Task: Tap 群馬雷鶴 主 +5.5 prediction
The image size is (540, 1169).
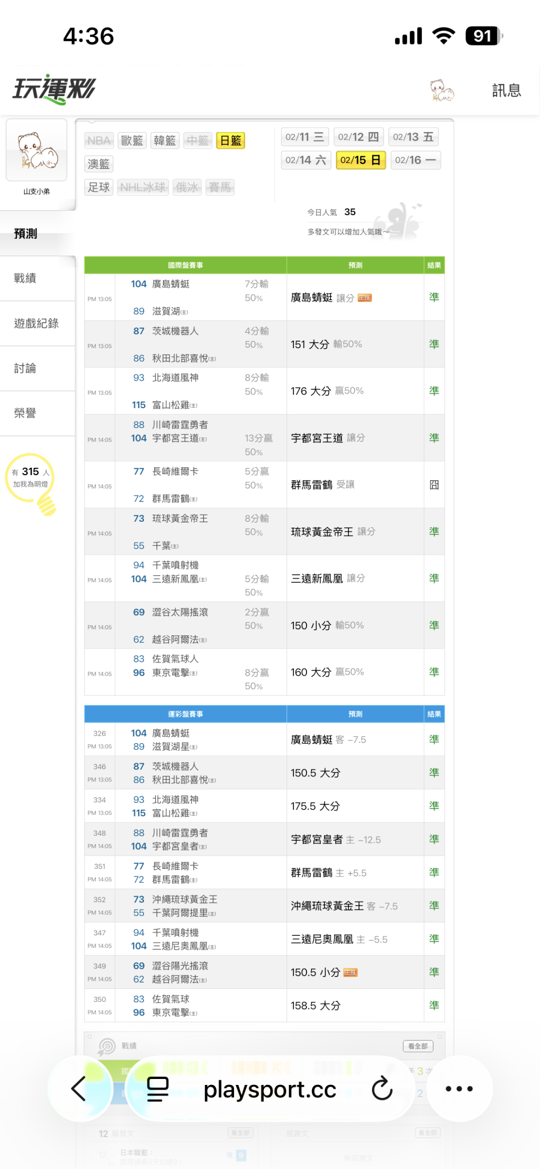Action: coord(328,872)
